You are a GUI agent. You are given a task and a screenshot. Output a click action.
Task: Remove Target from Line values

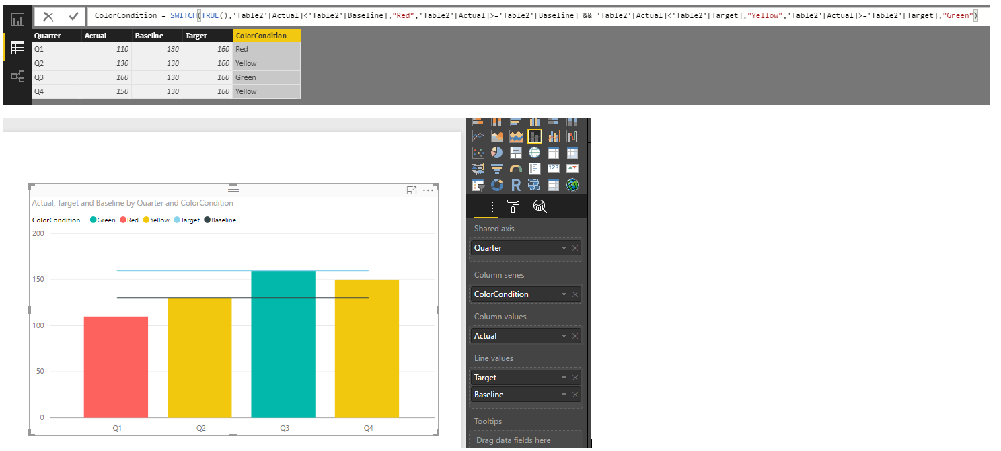pyautogui.click(x=575, y=378)
